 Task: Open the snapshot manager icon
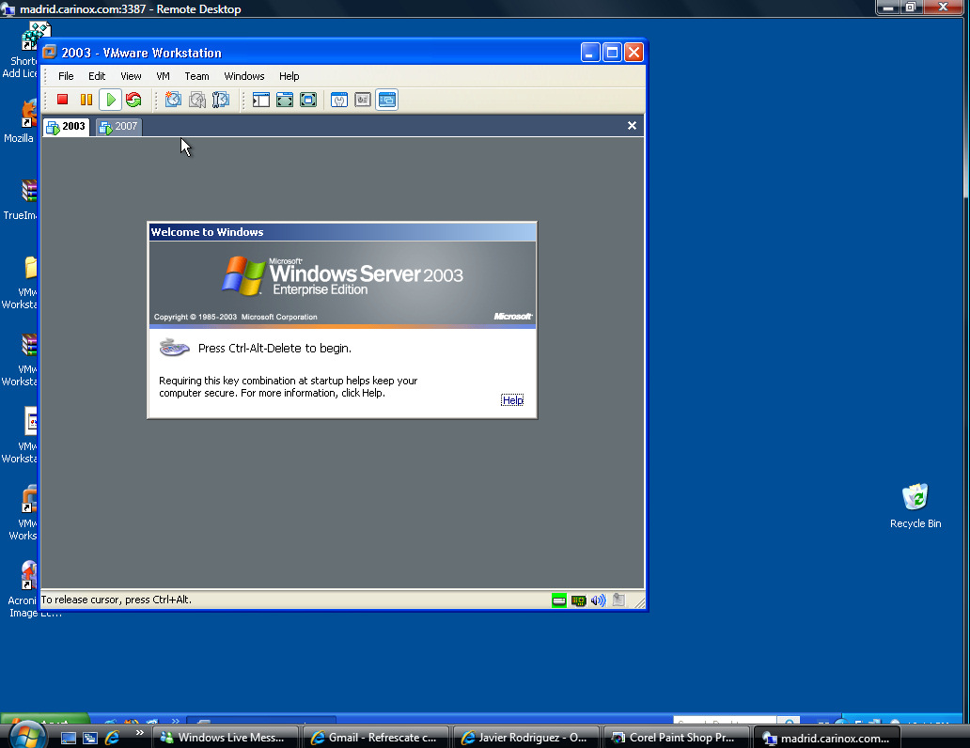click(x=221, y=100)
